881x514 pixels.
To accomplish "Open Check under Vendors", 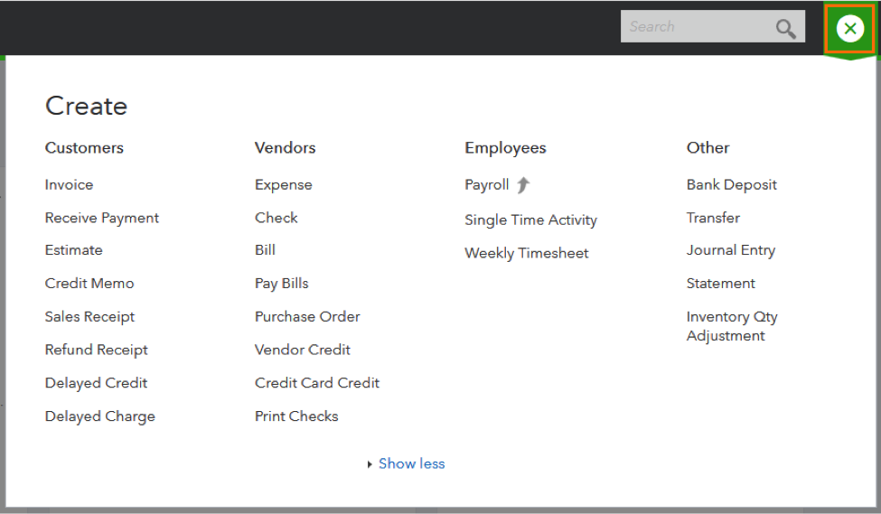I will click(276, 218).
